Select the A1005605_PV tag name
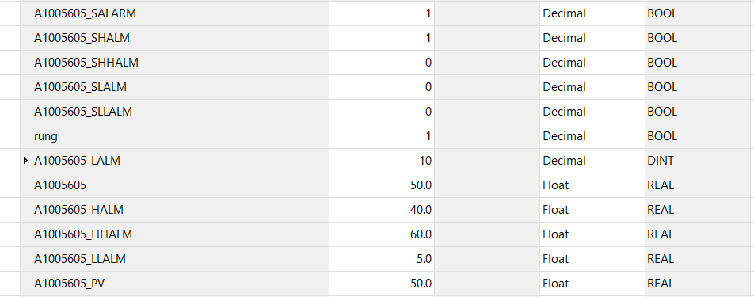Image resolution: width=754 pixels, height=297 pixels. 69,283
